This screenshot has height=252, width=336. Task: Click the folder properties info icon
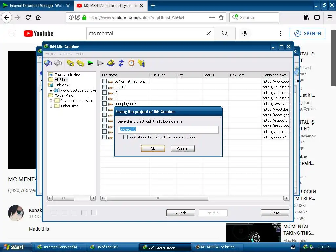click(142, 63)
